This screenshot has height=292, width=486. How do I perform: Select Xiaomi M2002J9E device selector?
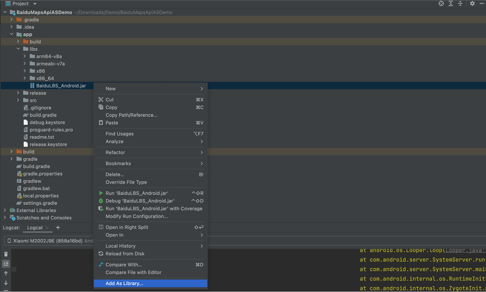pyautogui.click(x=48, y=241)
